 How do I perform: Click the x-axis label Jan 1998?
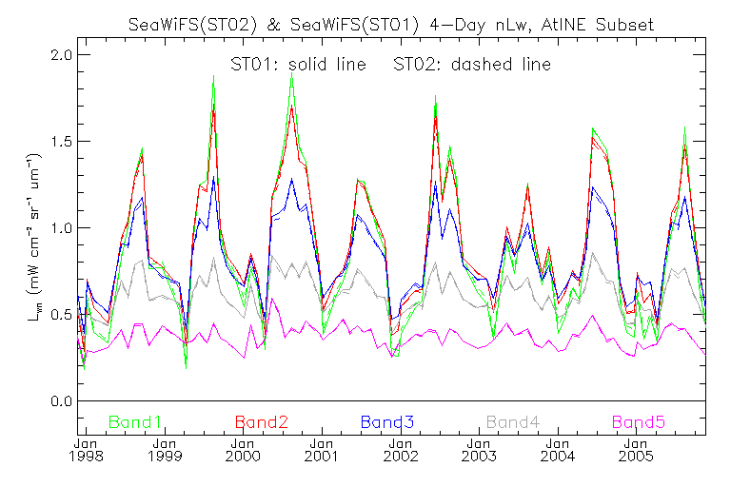[x=86, y=450]
